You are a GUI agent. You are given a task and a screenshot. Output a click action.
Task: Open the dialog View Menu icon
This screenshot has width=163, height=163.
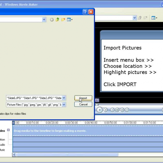click(x=70, y=20)
